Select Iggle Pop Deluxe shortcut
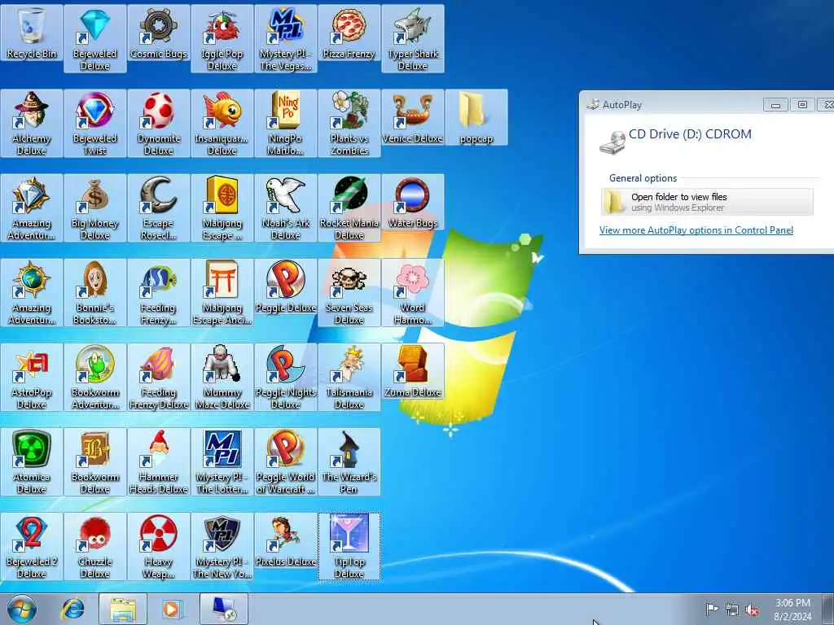 coord(222,38)
